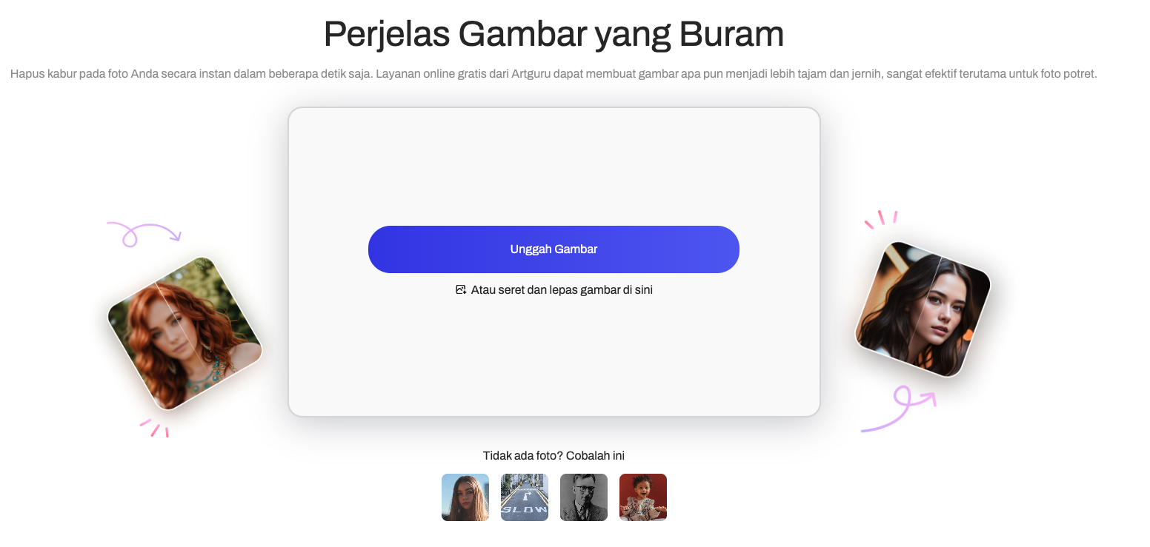Choose the long-haired woman sample photo
Image resolution: width=1150 pixels, height=547 pixels.
point(465,497)
